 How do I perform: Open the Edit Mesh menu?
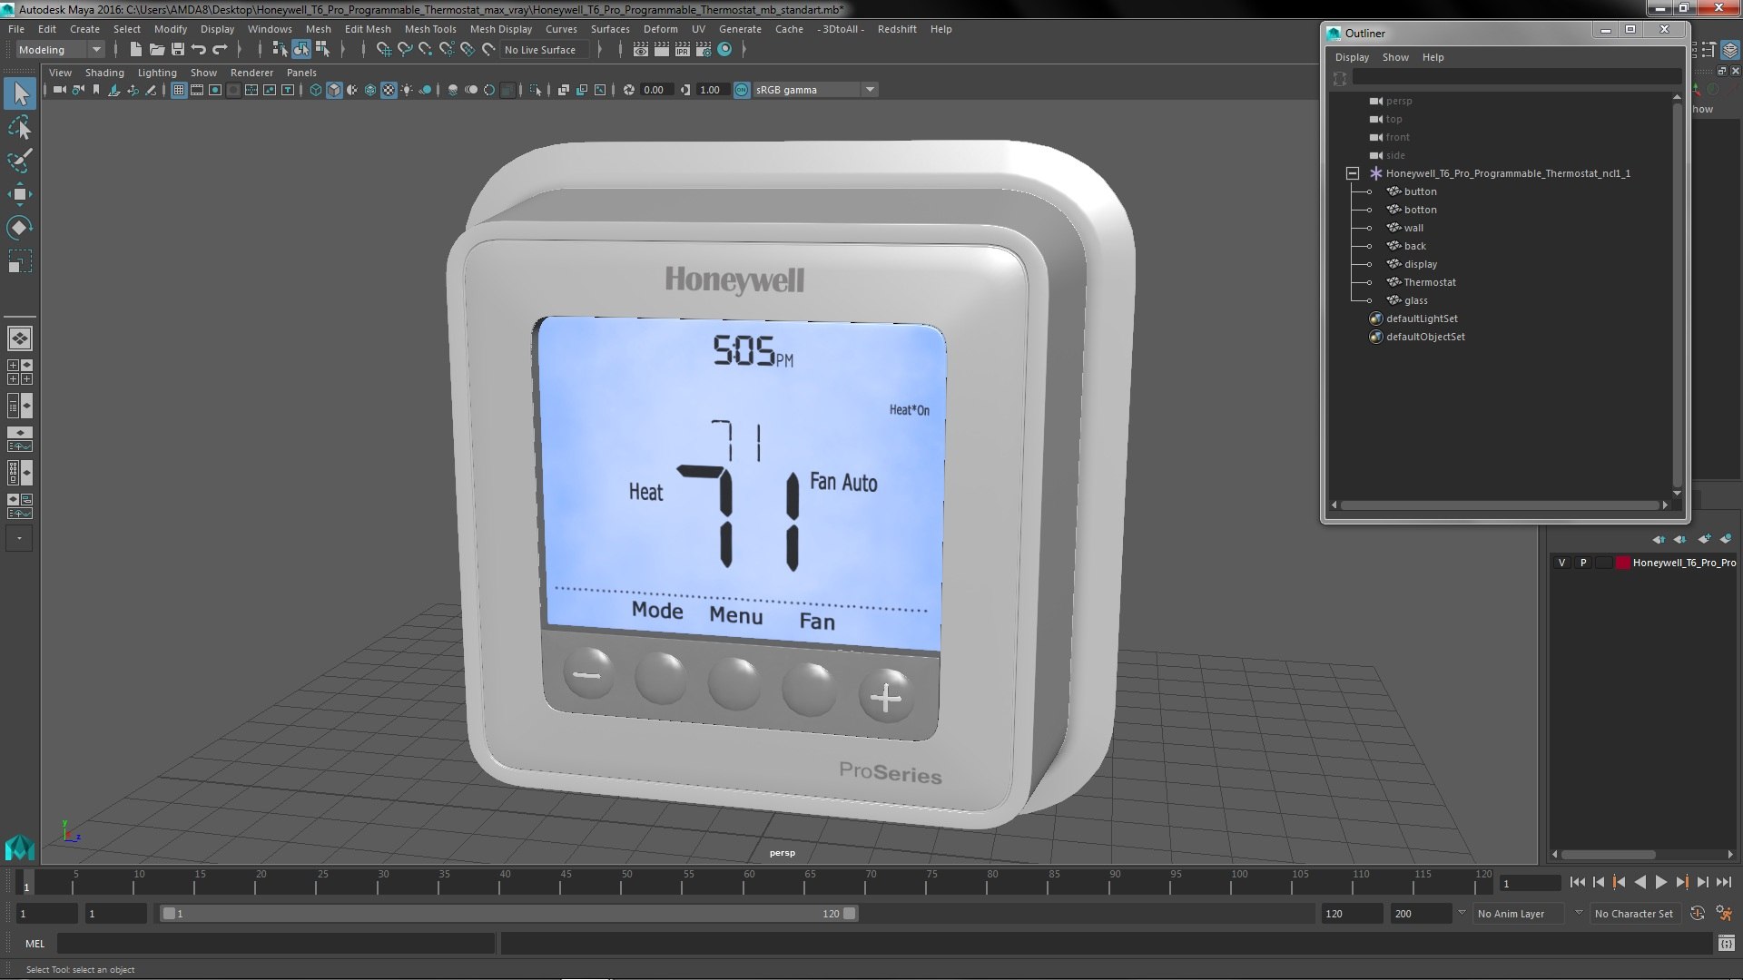368,29
